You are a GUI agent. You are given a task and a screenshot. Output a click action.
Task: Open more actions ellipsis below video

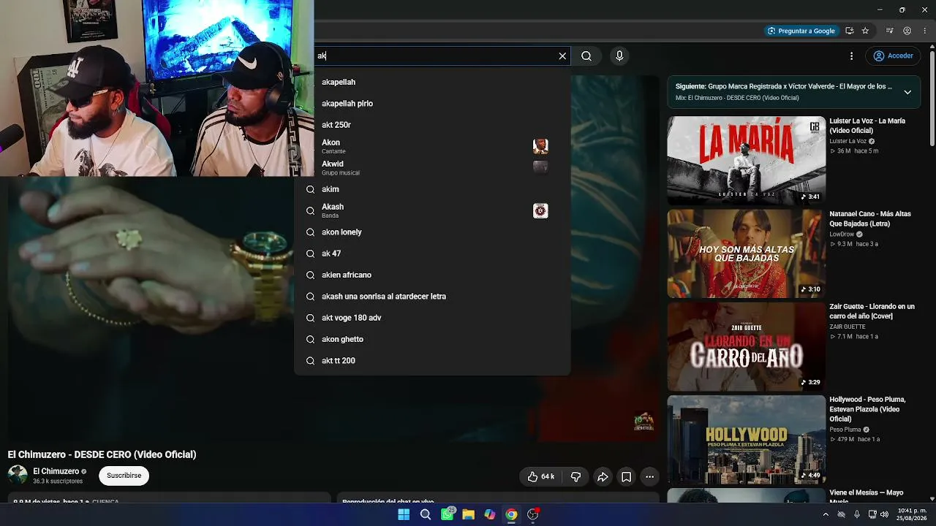[x=649, y=477]
